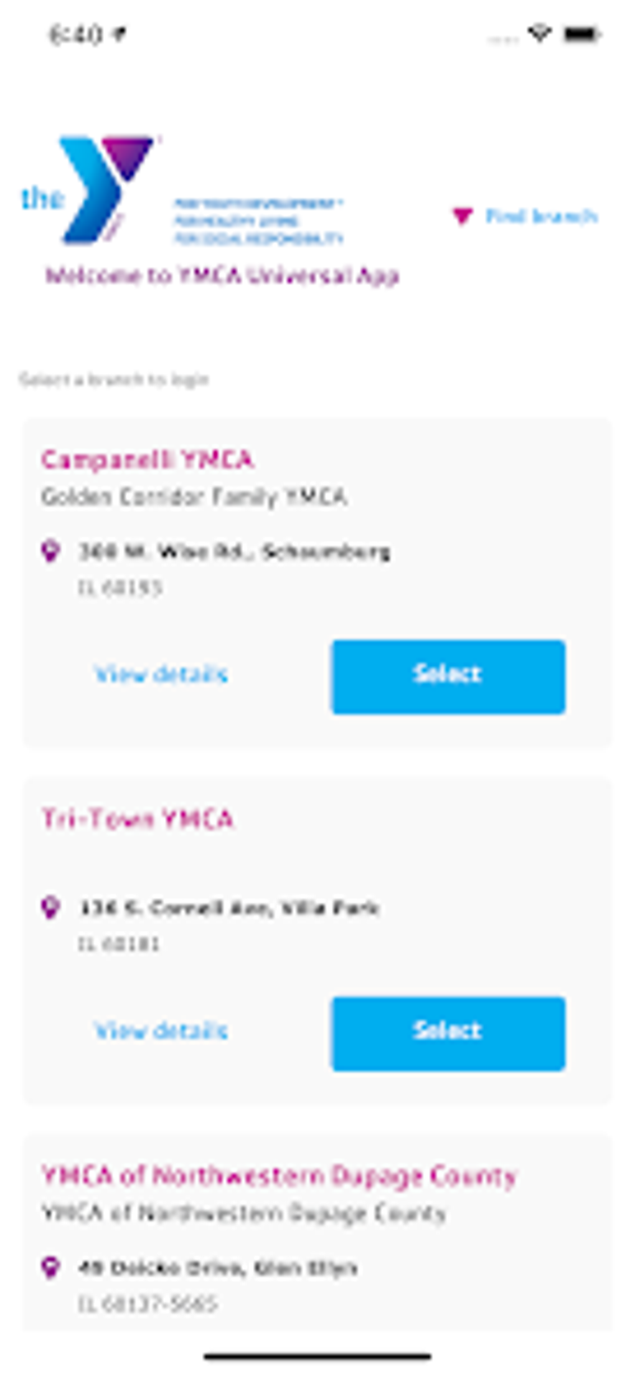Open YMCA of Northwestern Dupage County heading
The image size is (635, 1373).
pos(279,1176)
